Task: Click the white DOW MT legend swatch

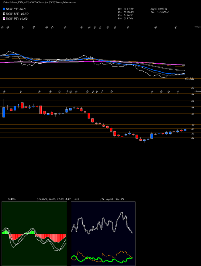Action: pos(4,14)
